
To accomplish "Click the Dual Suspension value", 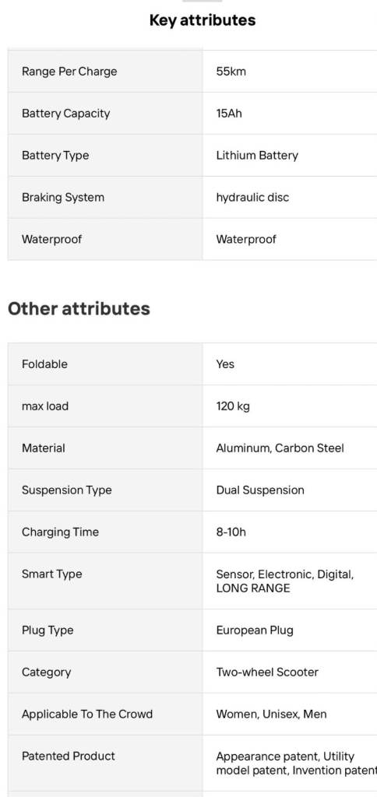I will click(260, 490).
